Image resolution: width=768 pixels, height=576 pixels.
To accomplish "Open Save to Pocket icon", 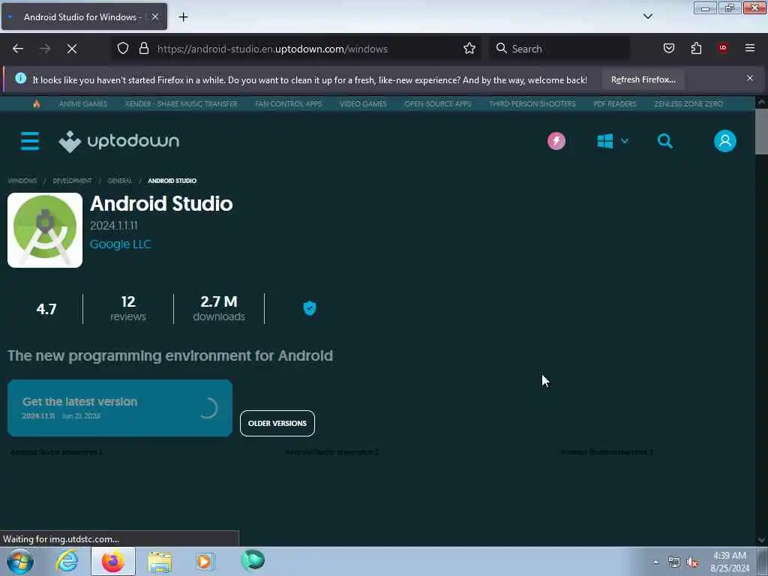I will 669,48.
